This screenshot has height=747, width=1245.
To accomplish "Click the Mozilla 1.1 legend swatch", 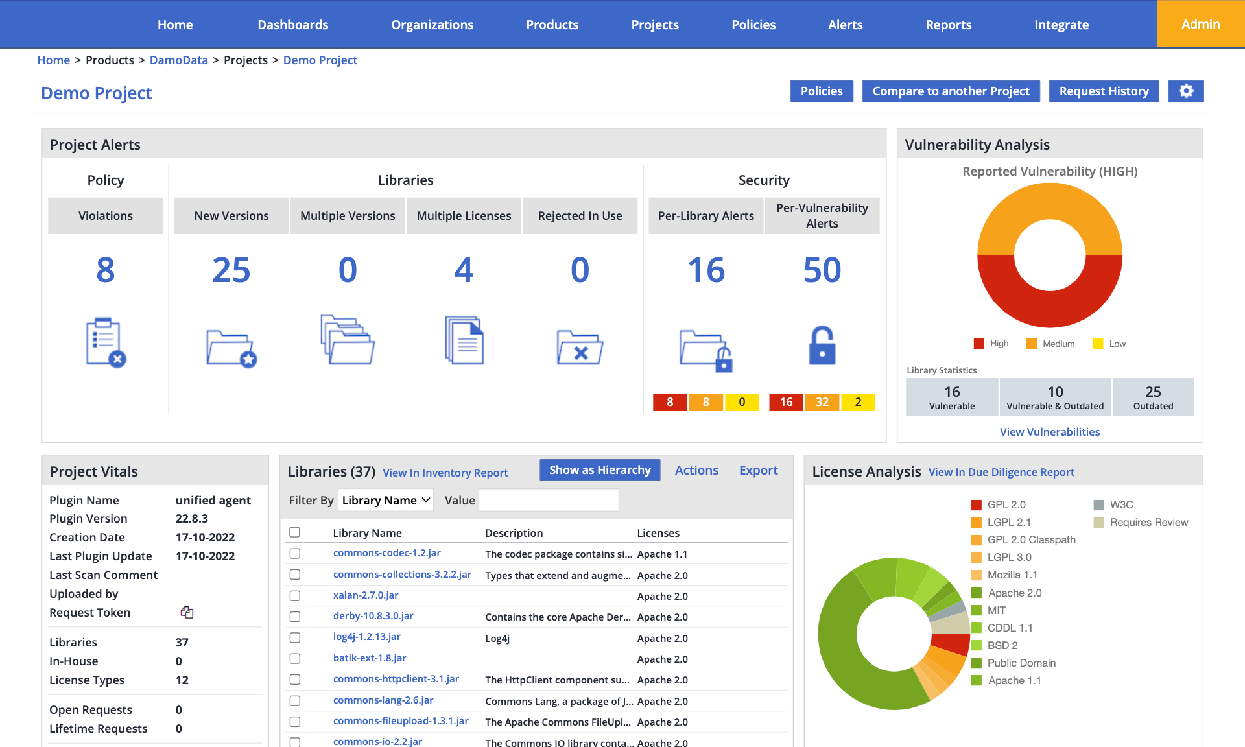I will coord(977,575).
